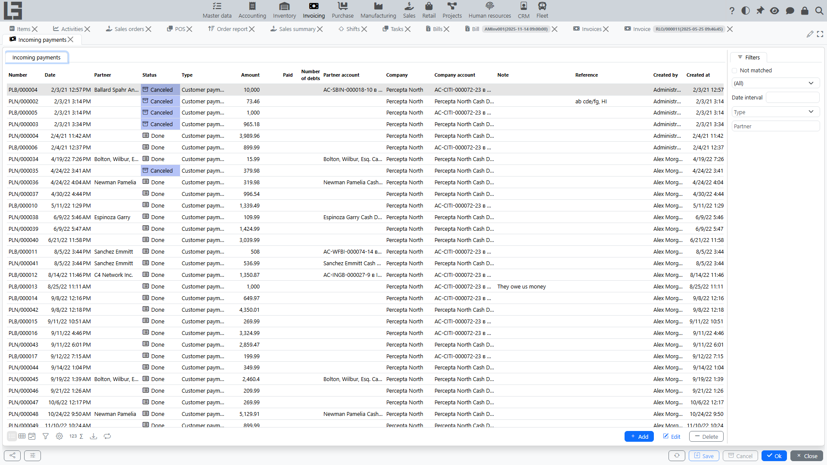This screenshot has height=465, width=827.
Task: Click the bottom reload button
Action: coord(677,456)
